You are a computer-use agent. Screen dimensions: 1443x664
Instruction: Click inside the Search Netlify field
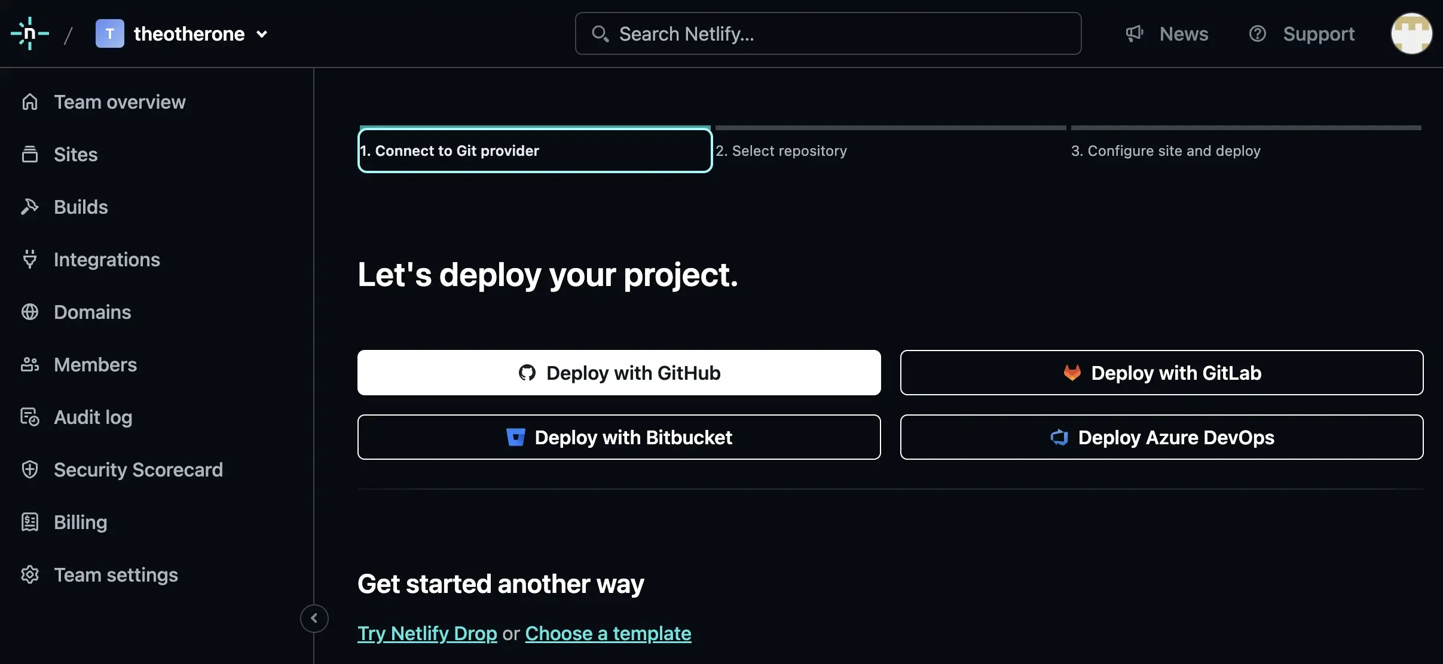coord(828,33)
